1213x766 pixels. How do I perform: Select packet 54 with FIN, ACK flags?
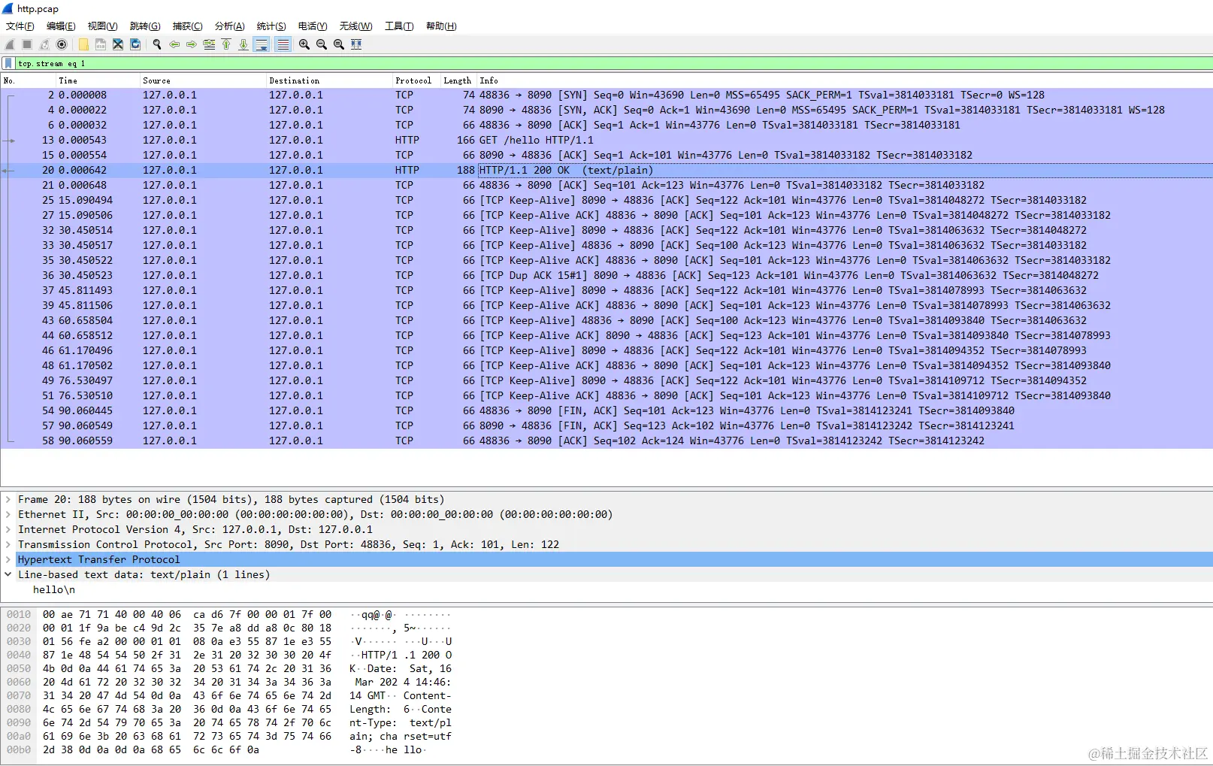pyautogui.click(x=606, y=411)
